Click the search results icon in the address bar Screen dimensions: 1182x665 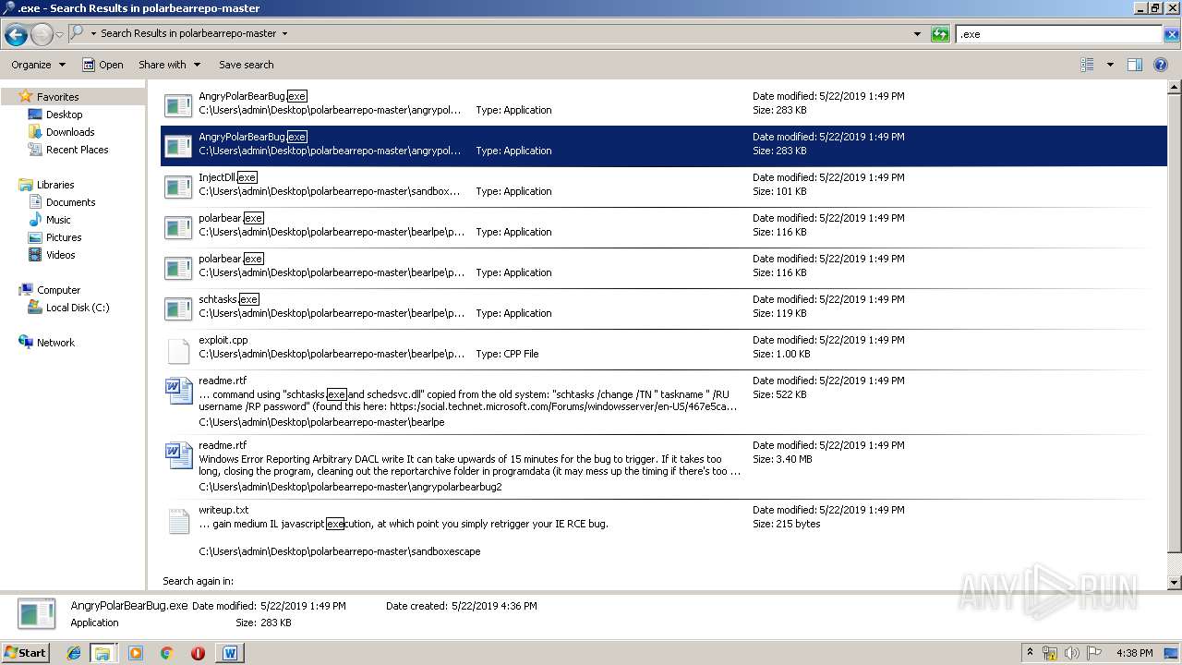tap(78, 33)
